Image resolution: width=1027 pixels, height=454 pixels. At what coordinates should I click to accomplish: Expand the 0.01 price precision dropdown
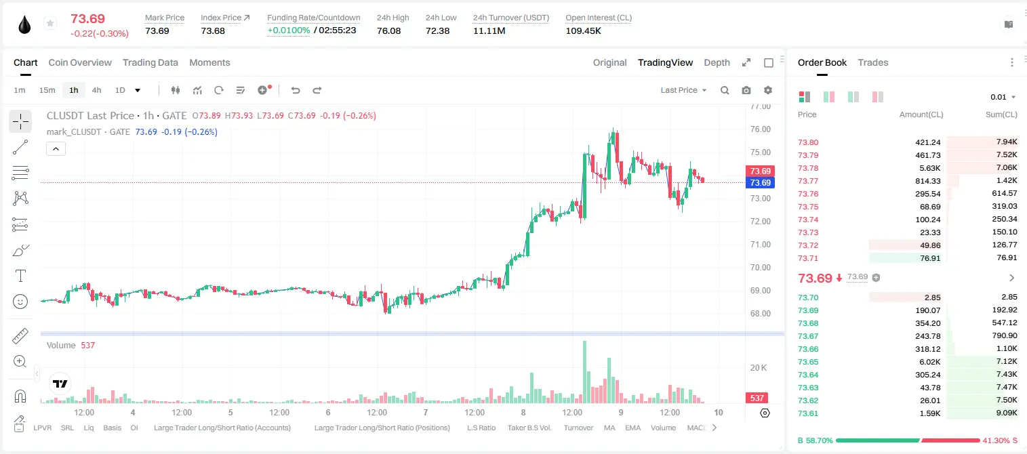tap(1003, 97)
